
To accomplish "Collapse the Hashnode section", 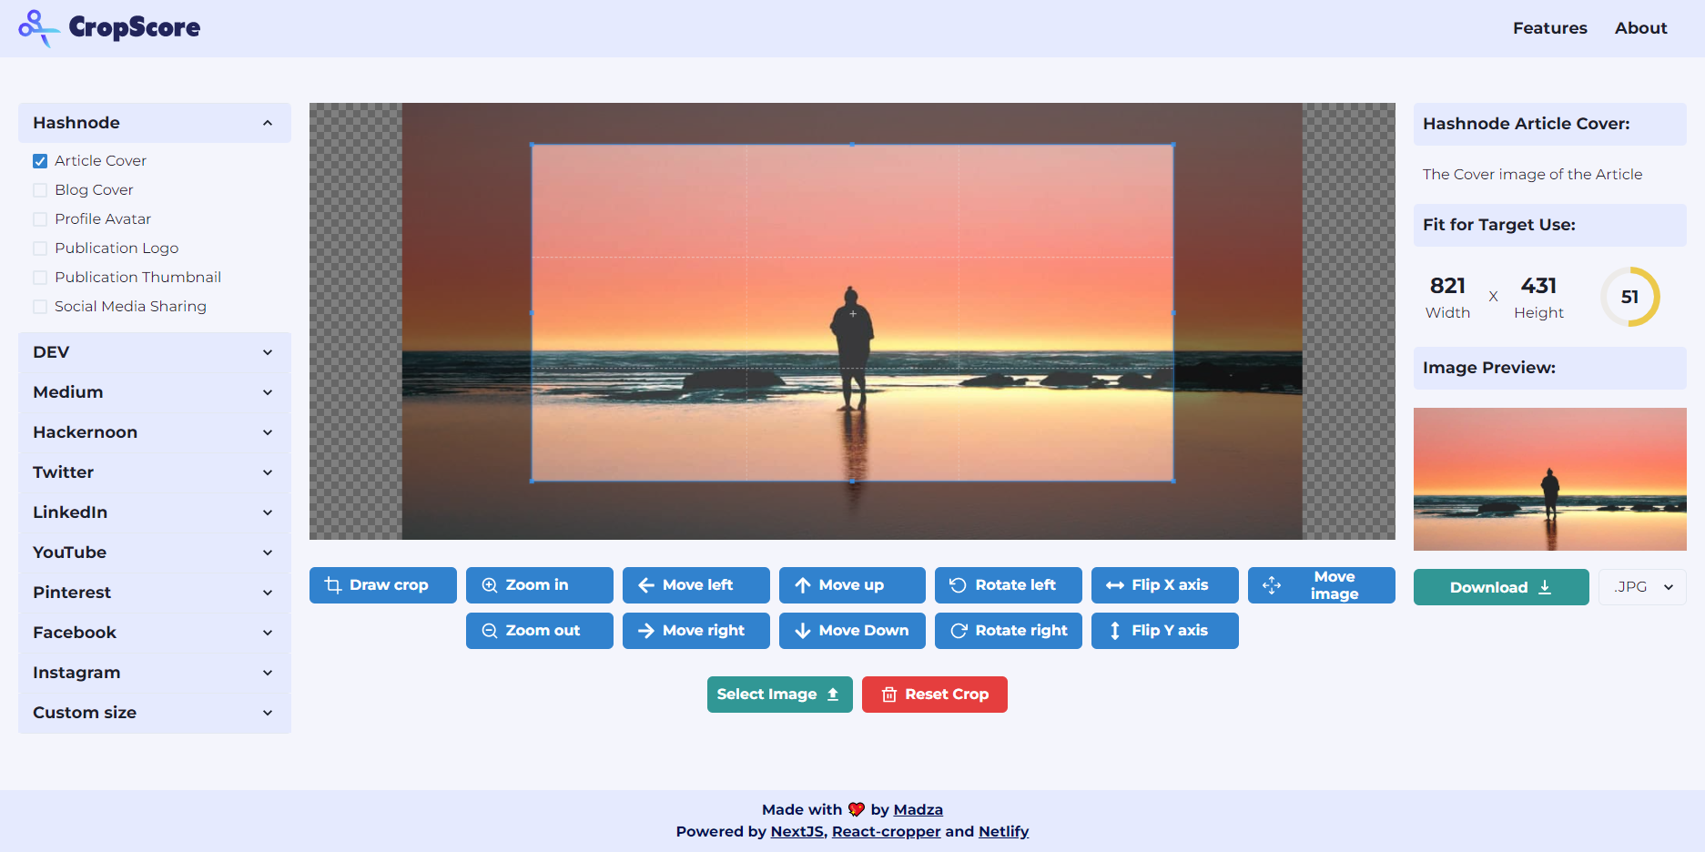I will click(x=154, y=123).
